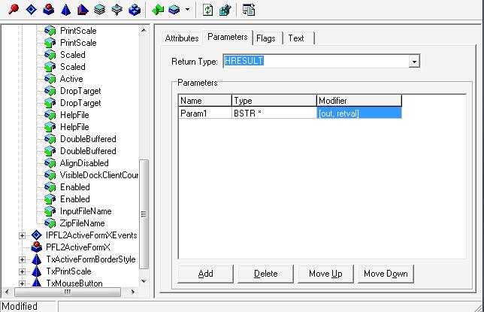Open the New Property dropdown arrow
Screen dimensions: 484x312
[187, 10]
